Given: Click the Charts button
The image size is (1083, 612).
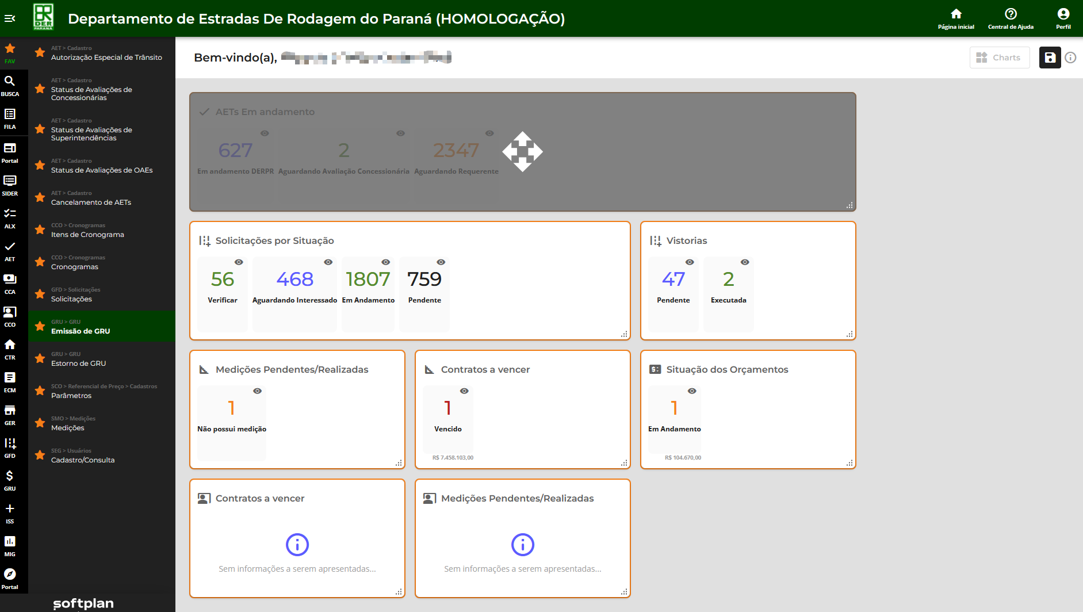Looking at the screenshot, I should [999, 58].
